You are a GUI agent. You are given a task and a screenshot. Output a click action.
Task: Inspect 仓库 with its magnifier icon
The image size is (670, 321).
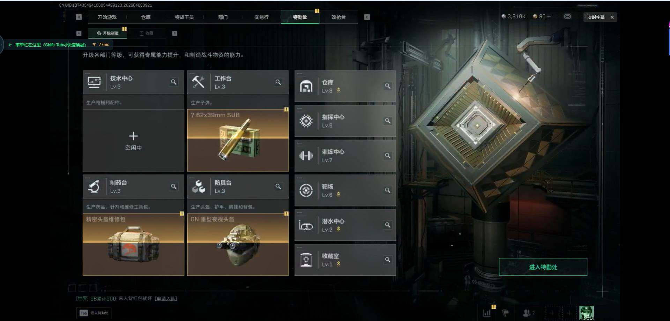click(387, 86)
